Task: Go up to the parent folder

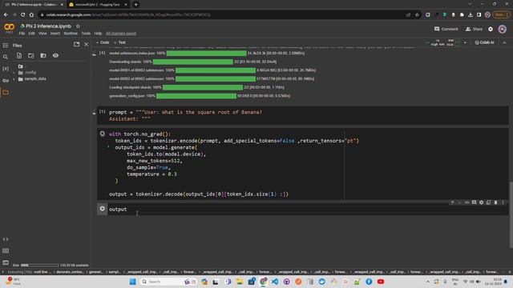Action: click(x=22, y=66)
